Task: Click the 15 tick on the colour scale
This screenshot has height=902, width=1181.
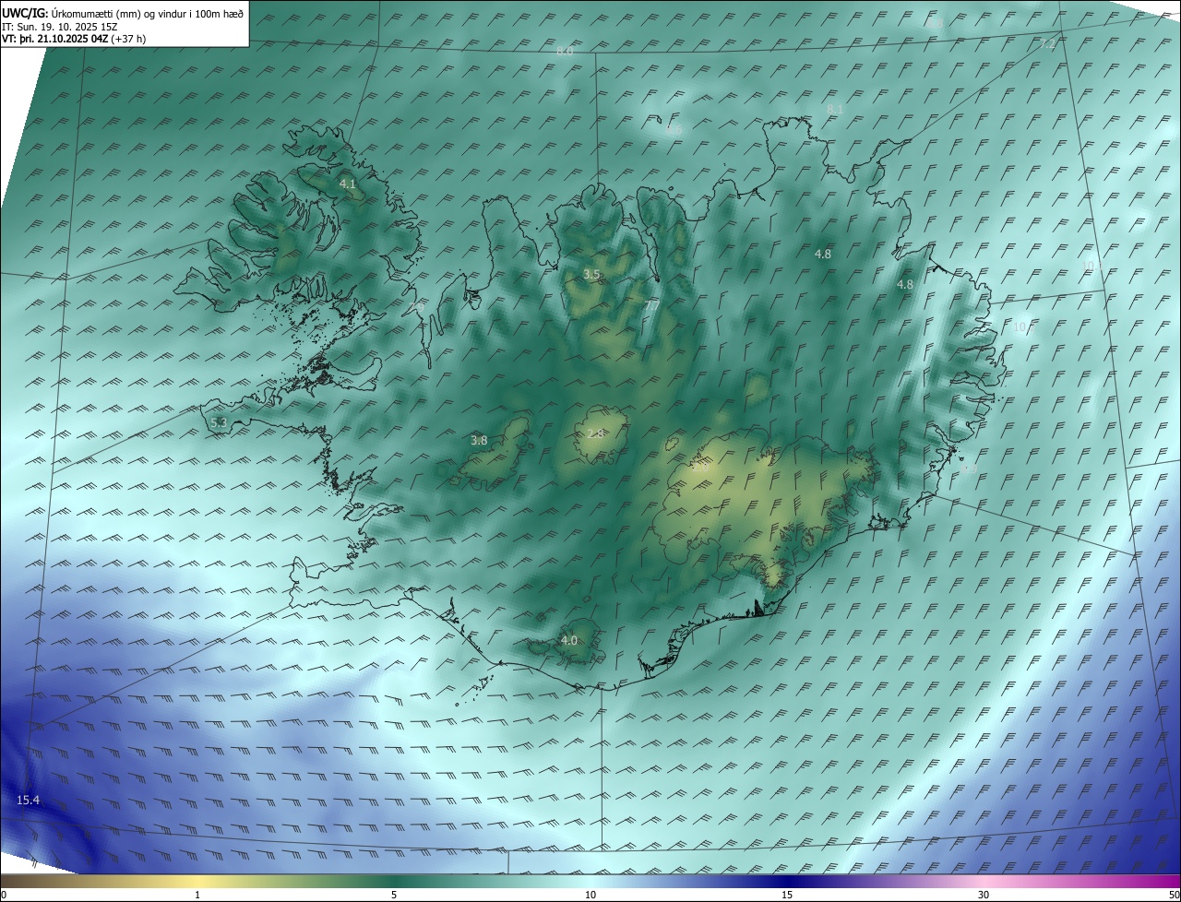Action: pyautogui.click(x=787, y=895)
